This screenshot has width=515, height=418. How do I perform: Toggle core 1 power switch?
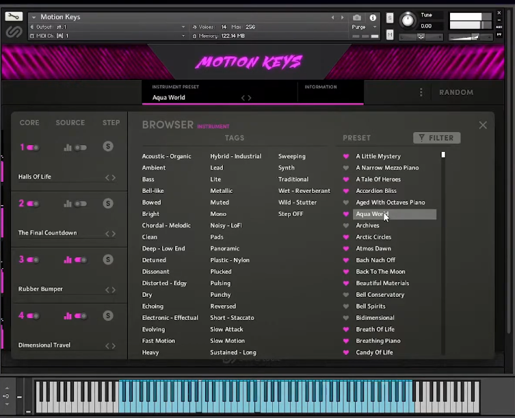[x=33, y=148]
